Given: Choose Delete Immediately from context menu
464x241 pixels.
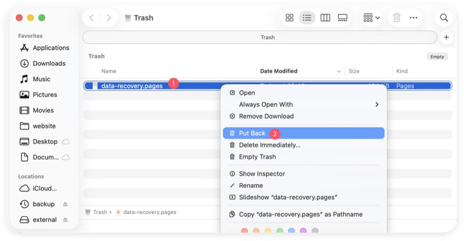Looking at the screenshot, I should tap(304, 145).
